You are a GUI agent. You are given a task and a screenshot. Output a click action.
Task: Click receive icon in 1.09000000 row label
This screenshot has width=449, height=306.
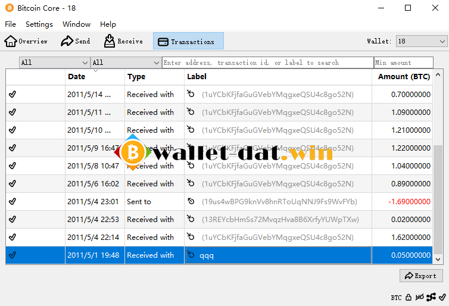click(x=191, y=112)
